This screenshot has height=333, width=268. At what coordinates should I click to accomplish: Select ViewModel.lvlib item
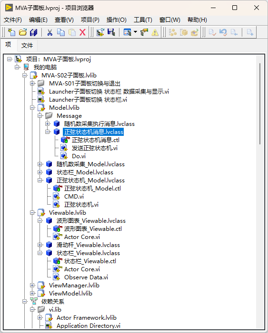[70, 293]
